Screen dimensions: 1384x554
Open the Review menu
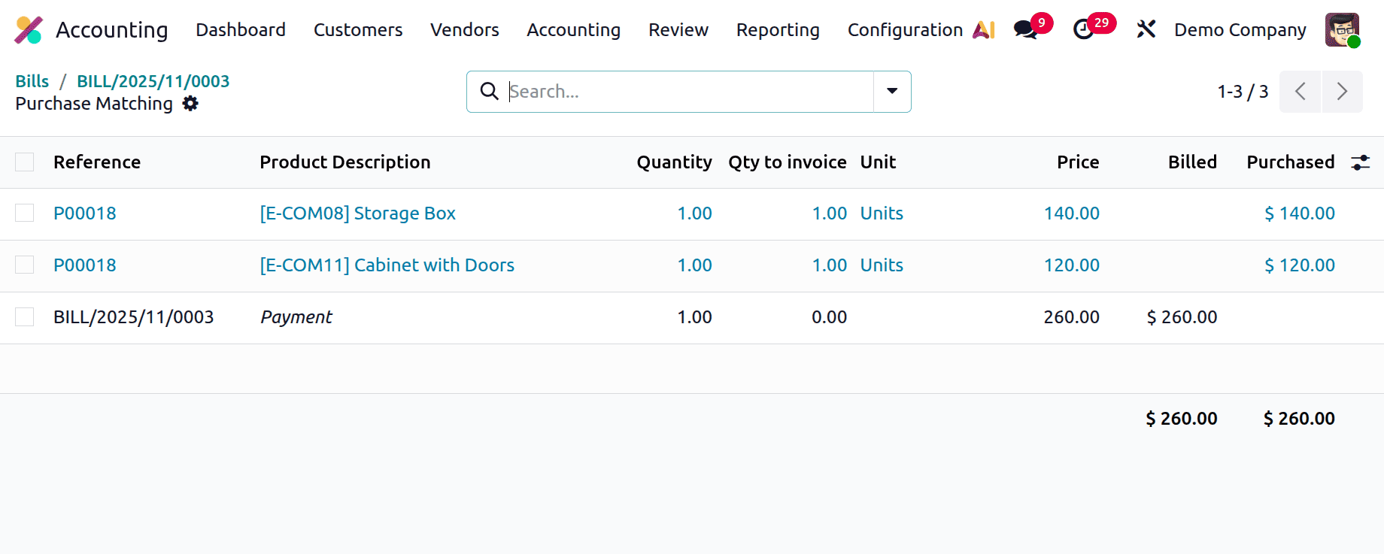click(x=678, y=30)
